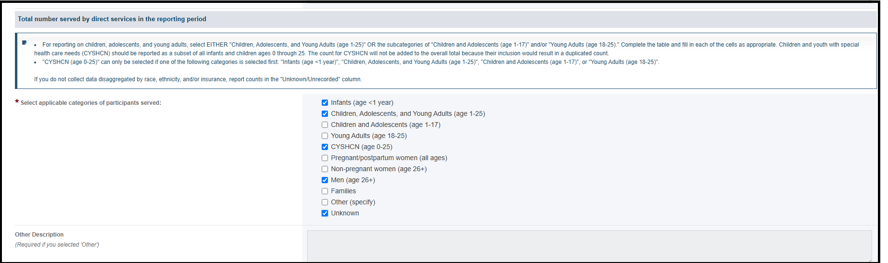Click the CYSHCN (age 0-25) label text
This screenshot has width=888, height=263.
(x=362, y=147)
